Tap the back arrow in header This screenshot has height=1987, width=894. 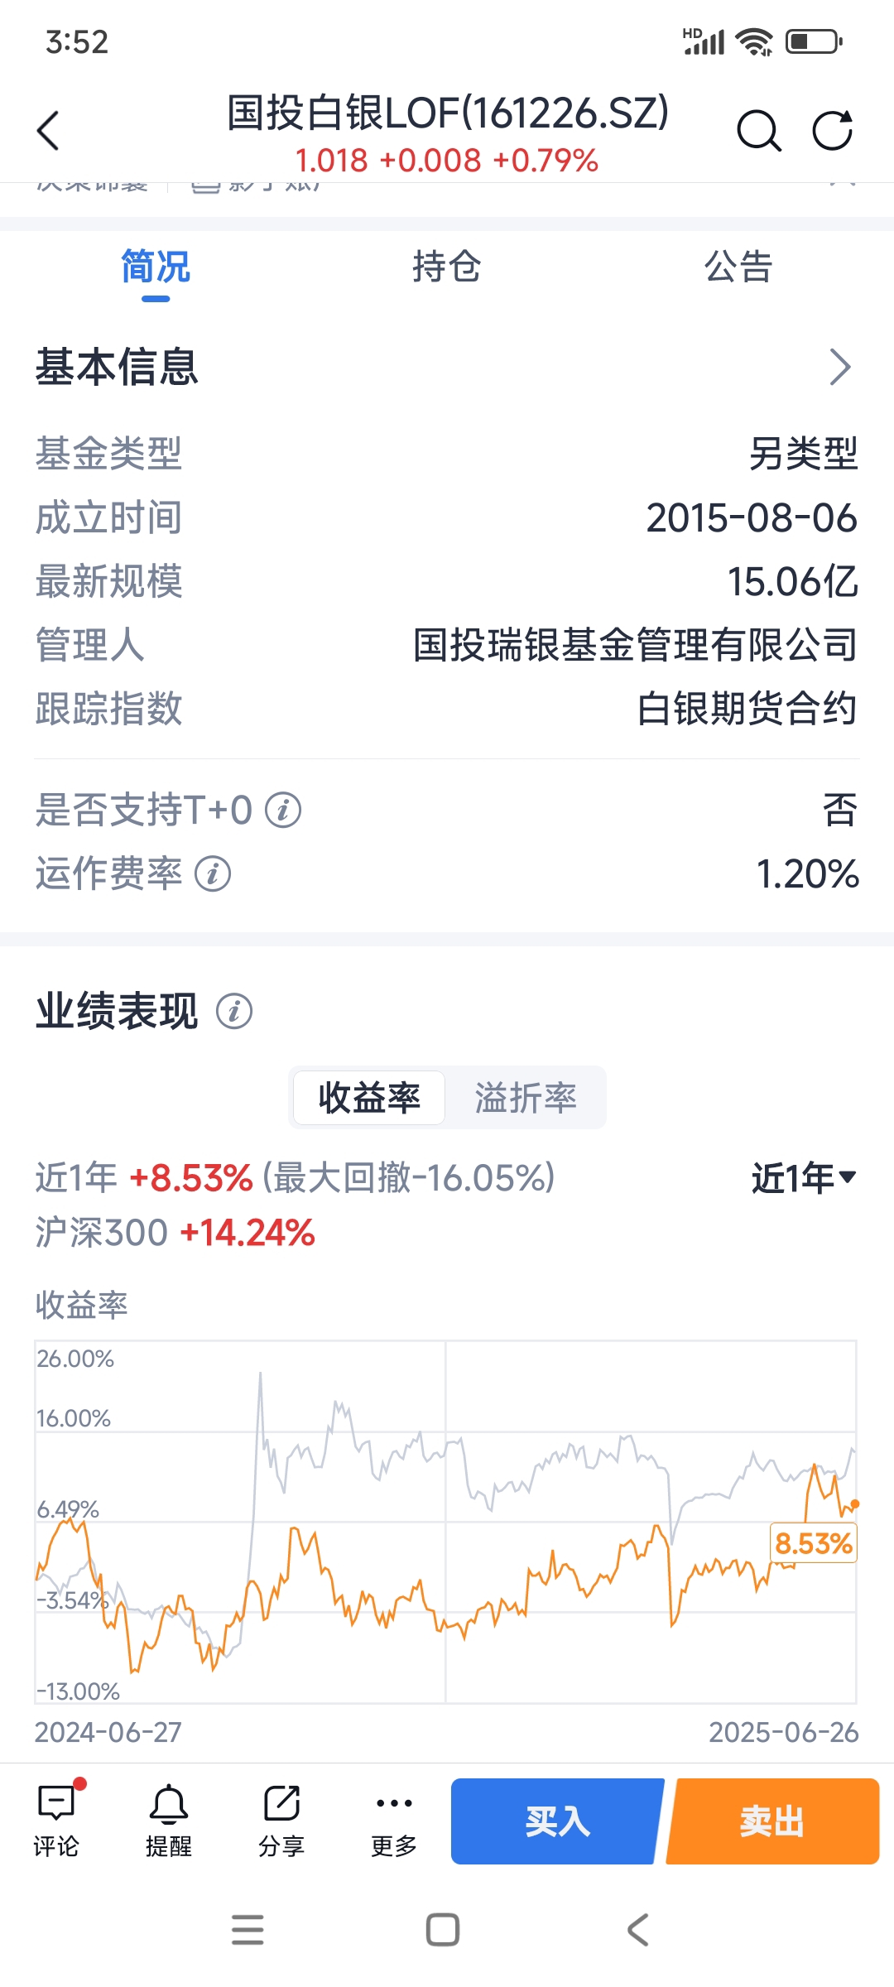(48, 131)
